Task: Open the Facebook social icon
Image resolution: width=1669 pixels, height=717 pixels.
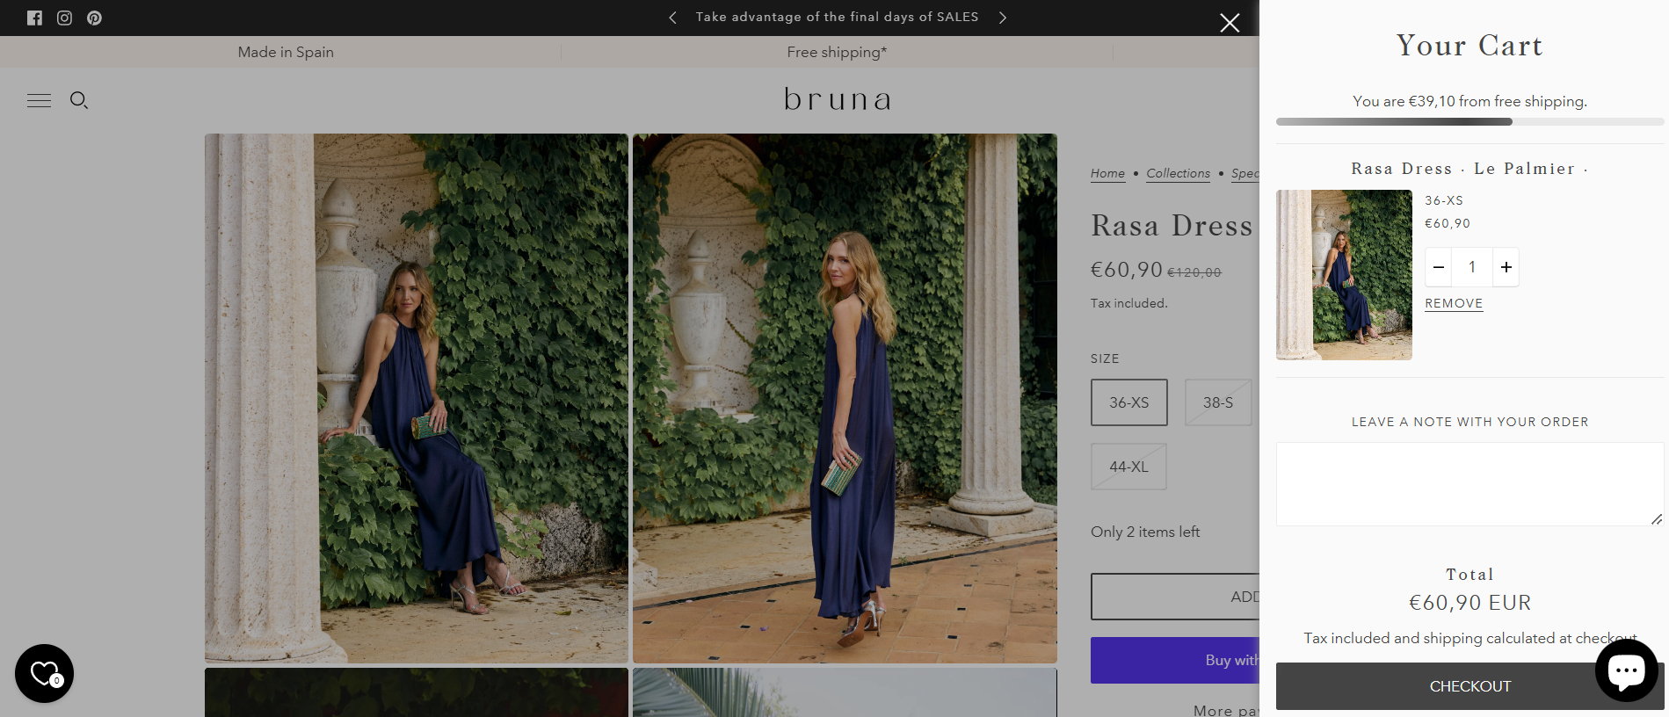Action: (34, 18)
